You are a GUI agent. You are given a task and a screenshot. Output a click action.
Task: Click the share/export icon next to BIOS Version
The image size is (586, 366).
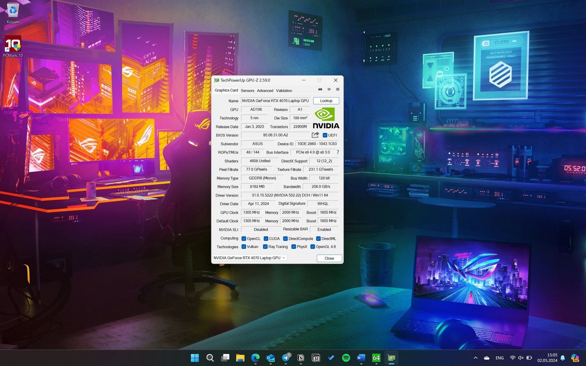(315, 135)
